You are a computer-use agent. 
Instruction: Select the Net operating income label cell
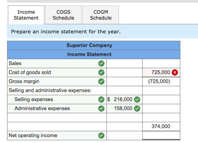[57, 136]
